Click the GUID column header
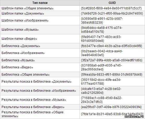The height and width of the screenshot is (119, 145). click(112, 3)
